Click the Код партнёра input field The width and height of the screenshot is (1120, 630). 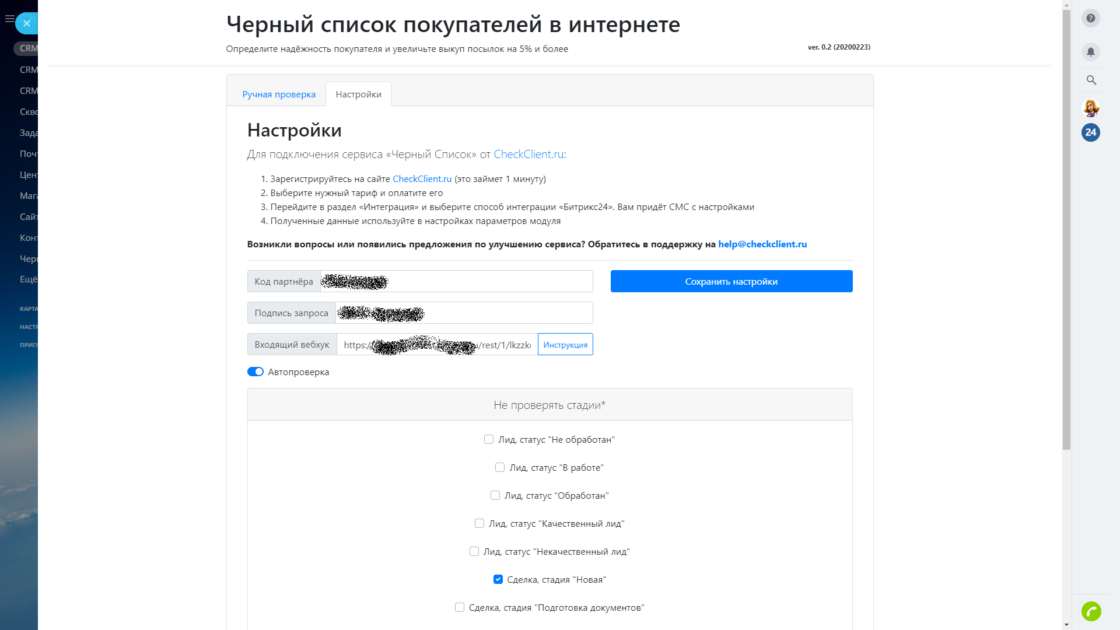(x=490, y=282)
